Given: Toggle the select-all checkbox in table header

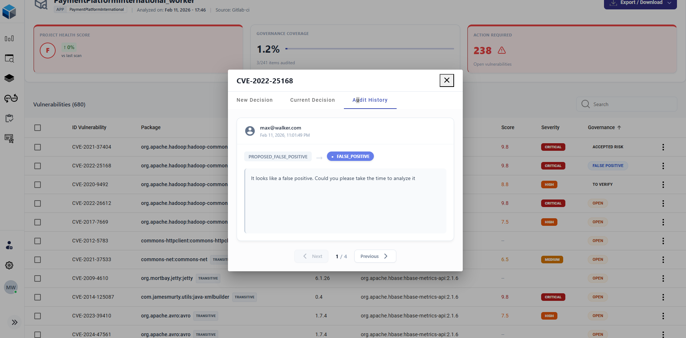Looking at the screenshot, I should click(x=38, y=128).
